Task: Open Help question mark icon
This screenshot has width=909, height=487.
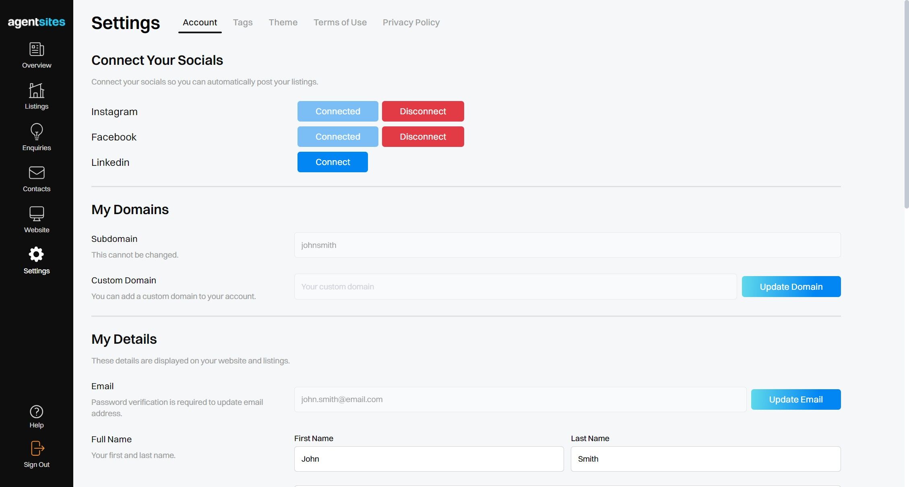Action: 37,412
